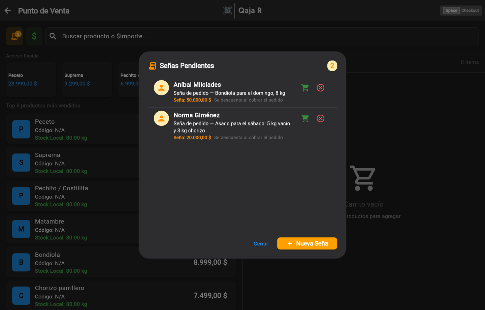Open pending señas receipt icon with badge
This screenshot has height=310, width=485.
[14, 36]
